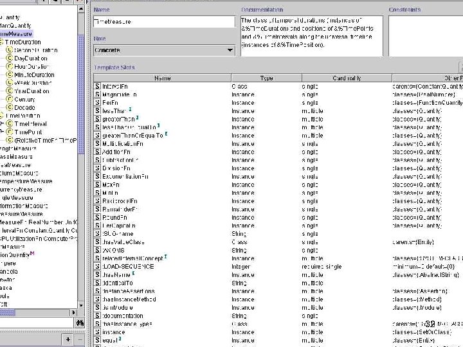Viewport: 463px width, 347px height.
Task: Select the greaterThanOrEqualTo slot row
Action: (x=278, y=136)
